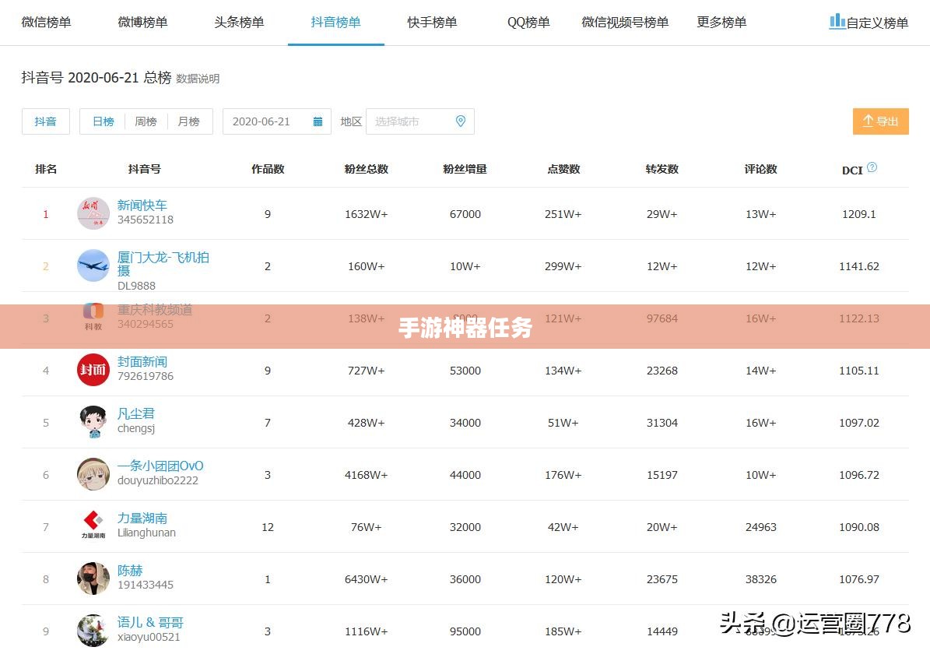Click the DCI column header
This screenshot has width=930, height=654.
tap(852, 171)
